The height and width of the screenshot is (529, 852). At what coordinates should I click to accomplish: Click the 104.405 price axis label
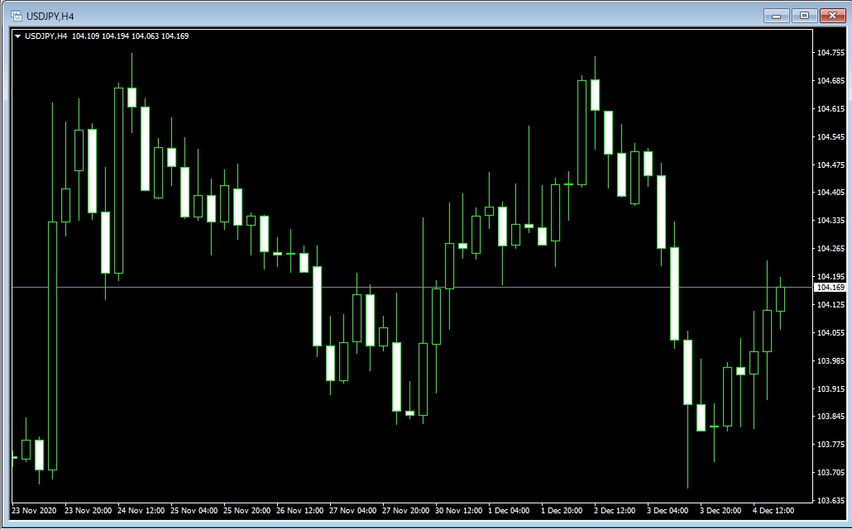pyautogui.click(x=830, y=193)
